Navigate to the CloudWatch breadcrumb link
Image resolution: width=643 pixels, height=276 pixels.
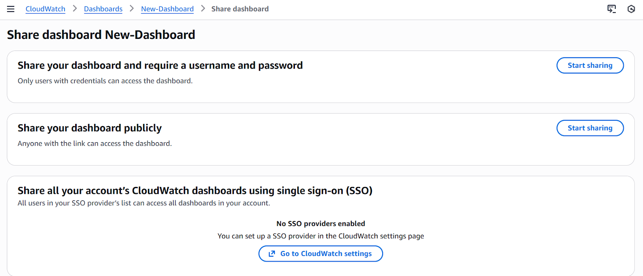pos(45,9)
